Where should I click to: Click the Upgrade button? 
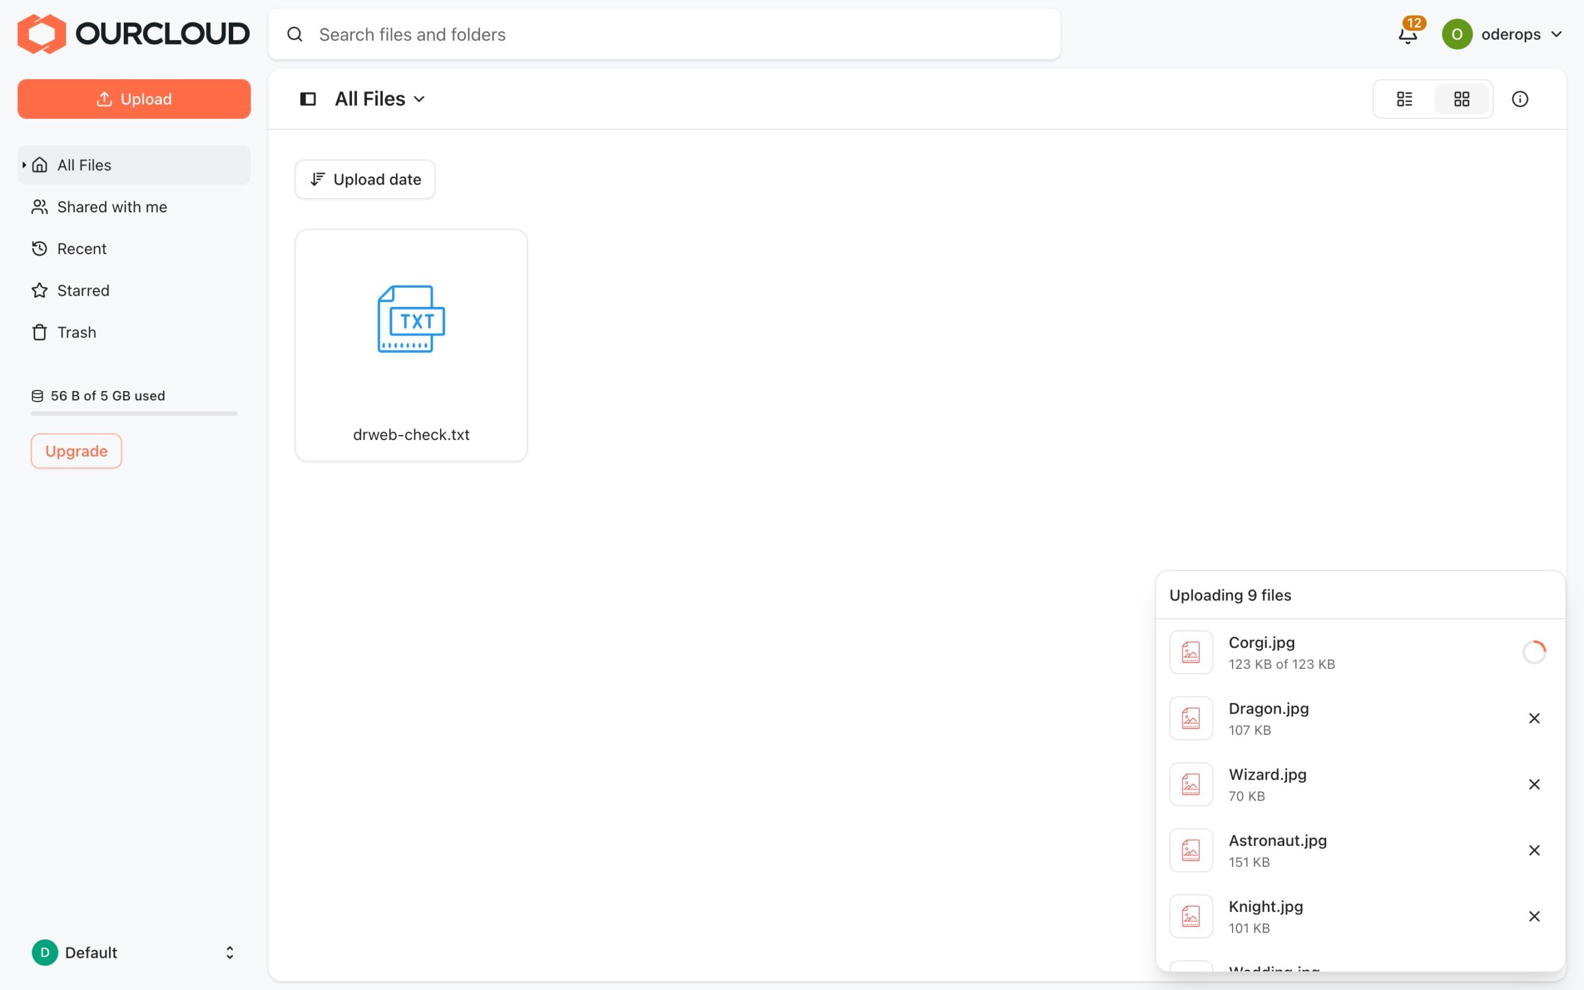coord(76,451)
